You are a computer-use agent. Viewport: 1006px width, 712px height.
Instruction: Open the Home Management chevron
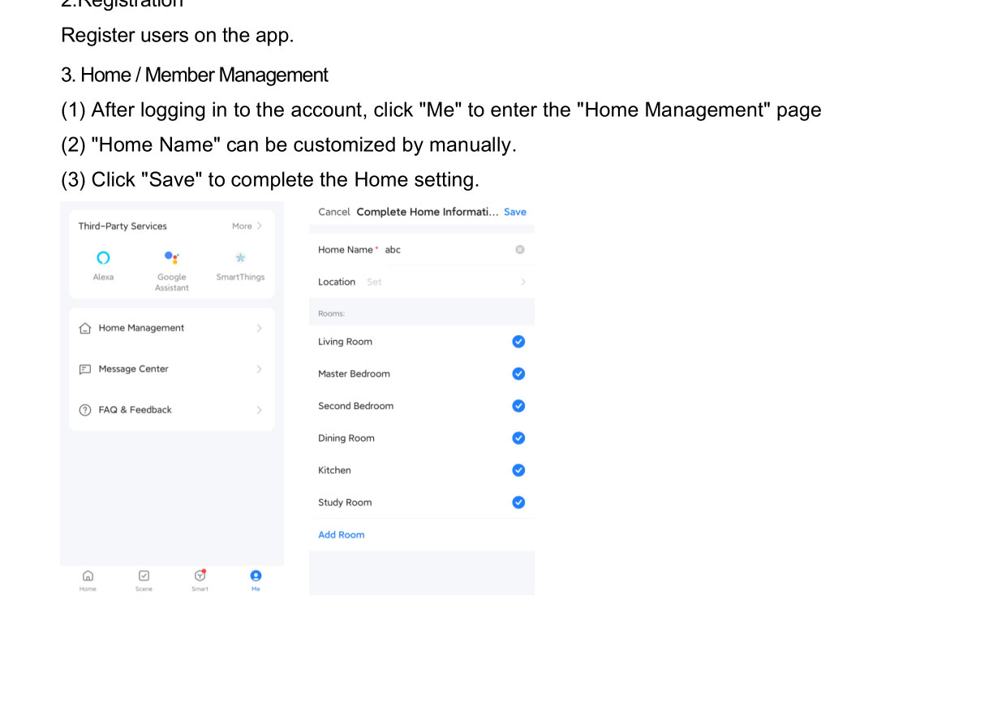(x=259, y=329)
